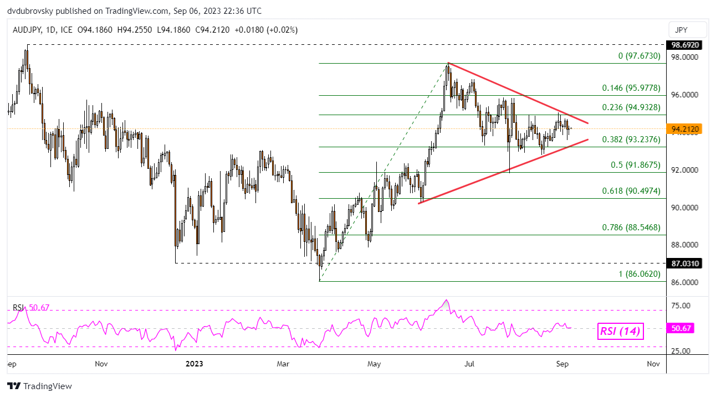The image size is (716, 398).
Task: Select the Fib 0.5 (91.8675) label
Action: point(635,165)
